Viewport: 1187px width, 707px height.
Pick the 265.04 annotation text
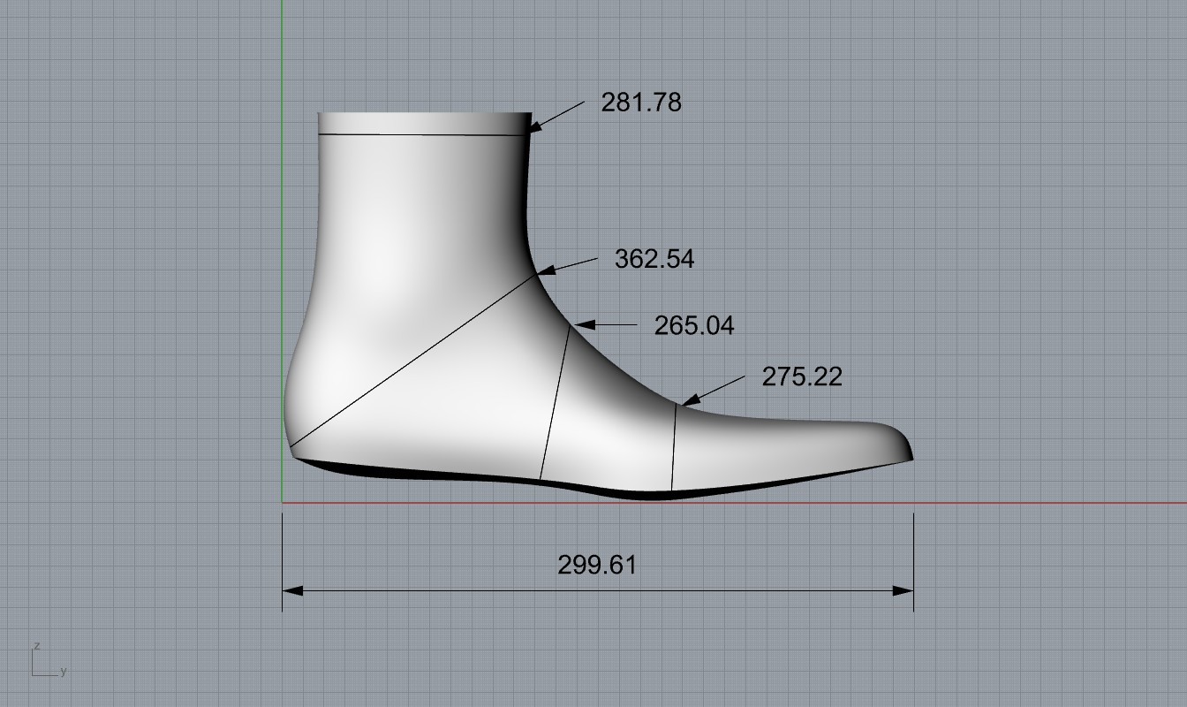(x=694, y=326)
